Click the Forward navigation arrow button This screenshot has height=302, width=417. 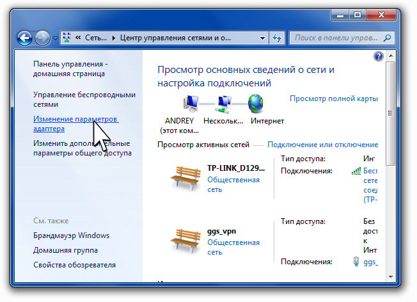[x=43, y=38]
